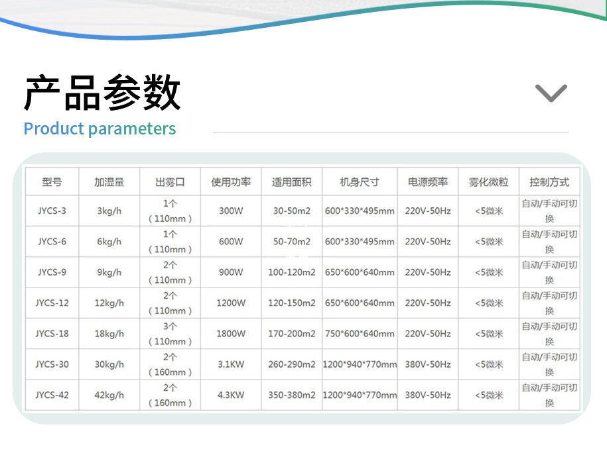
Task: Select the JYCS-6 model row
Action: pyautogui.click(x=52, y=241)
